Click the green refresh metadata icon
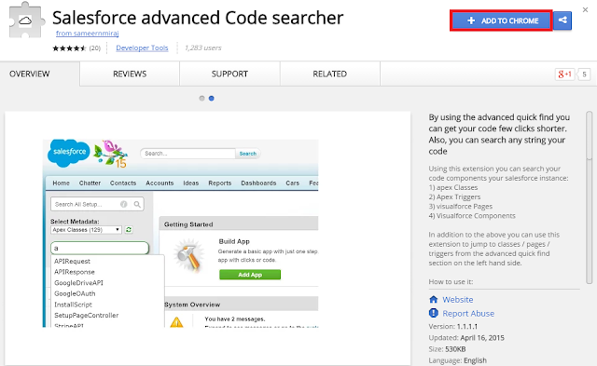The image size is (597, 366). point(129,229)
